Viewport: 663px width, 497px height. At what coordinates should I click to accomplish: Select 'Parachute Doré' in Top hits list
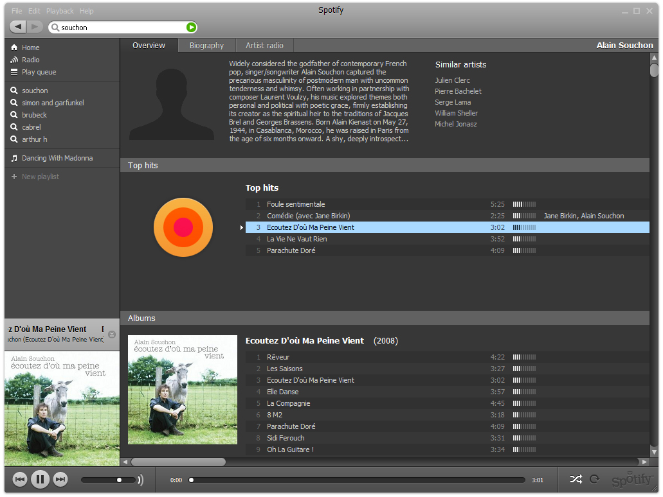pos(448,250)
